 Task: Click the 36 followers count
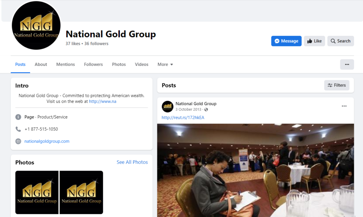pos(96,44)
